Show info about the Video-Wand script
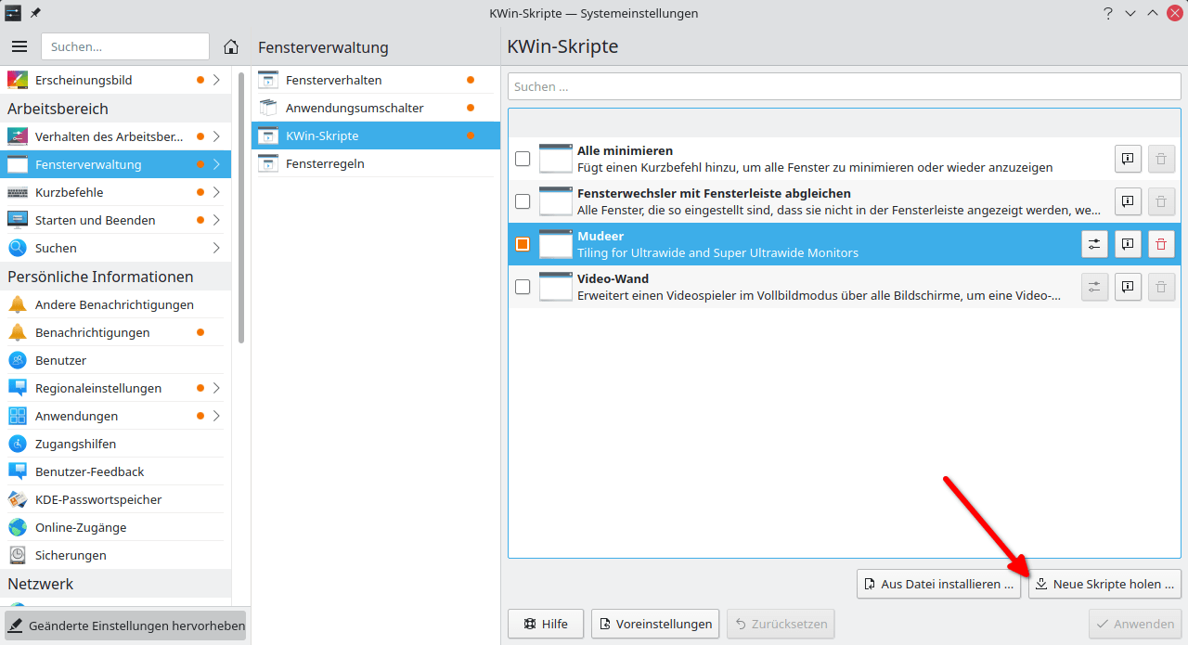 click(1128, 287)
